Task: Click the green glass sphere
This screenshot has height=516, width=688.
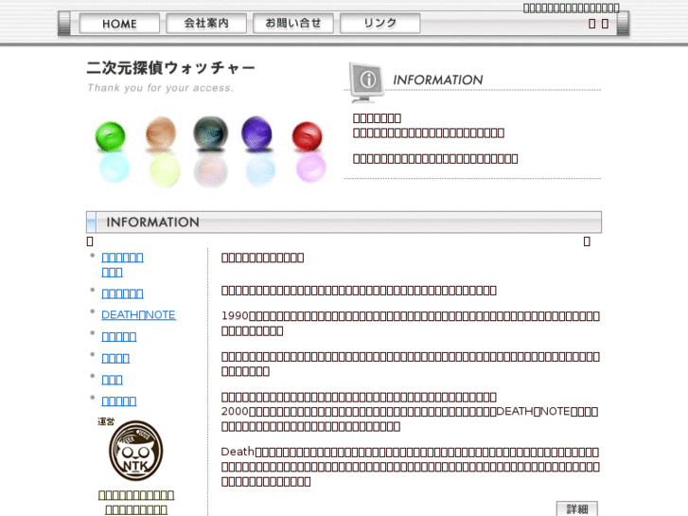Action: [x=110, y=136]
